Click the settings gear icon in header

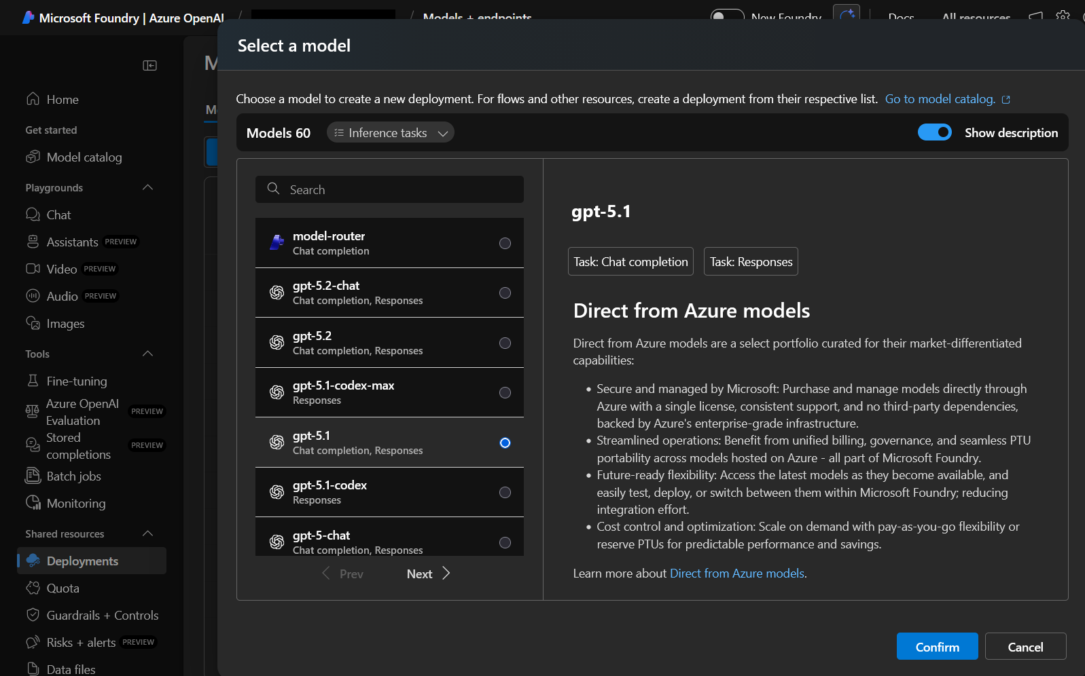click(x=1063, y=16)
